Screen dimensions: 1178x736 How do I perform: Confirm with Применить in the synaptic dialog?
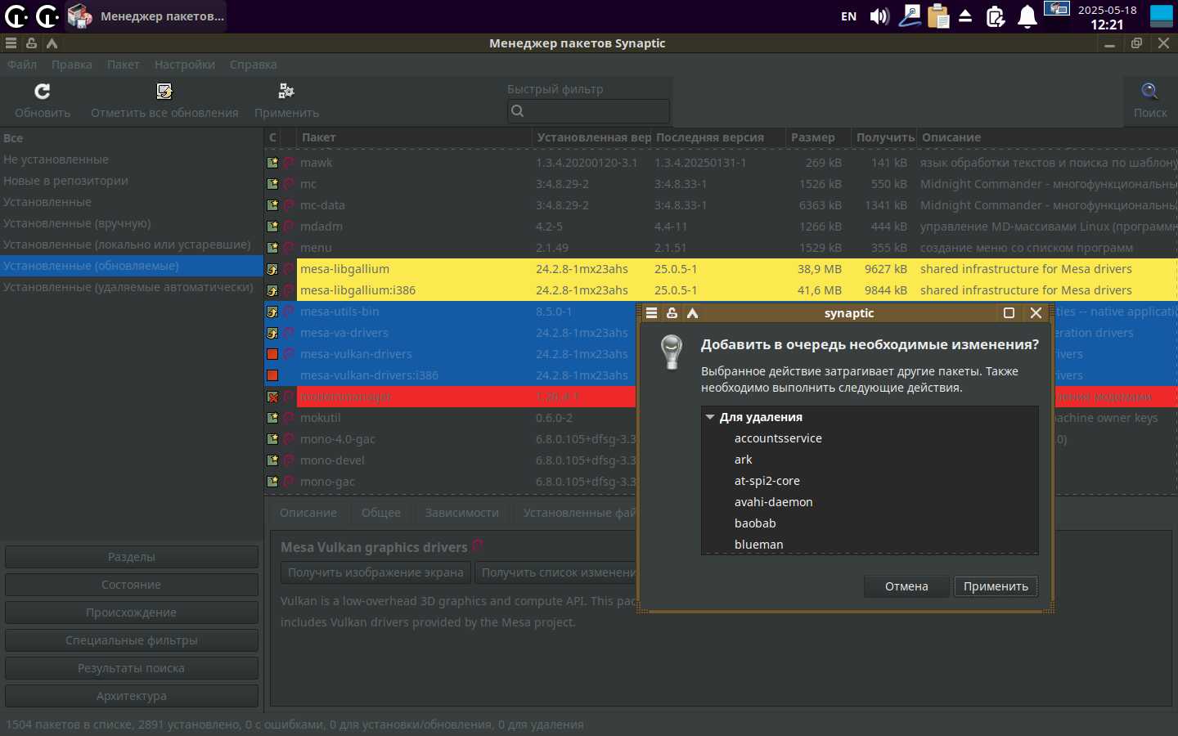point(996,586)
